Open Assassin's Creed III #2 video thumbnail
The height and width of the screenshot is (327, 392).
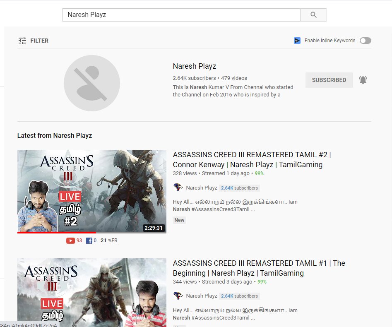click(x=92, y=192)
